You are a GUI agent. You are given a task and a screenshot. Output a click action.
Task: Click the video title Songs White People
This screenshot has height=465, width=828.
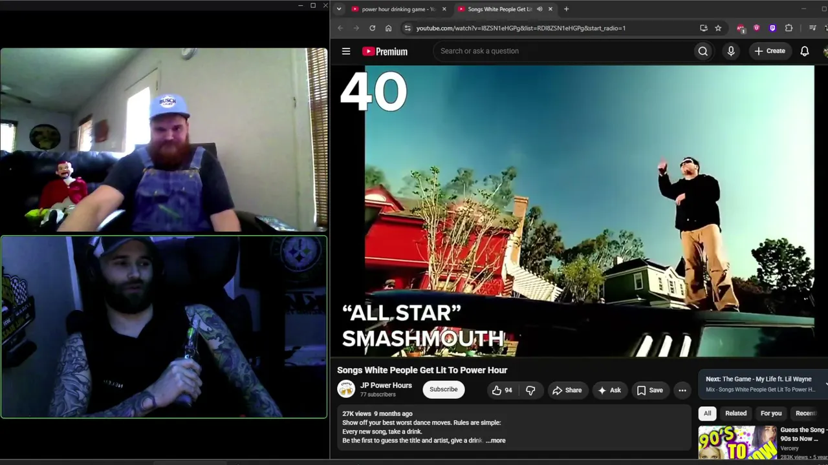coord(422,370)
